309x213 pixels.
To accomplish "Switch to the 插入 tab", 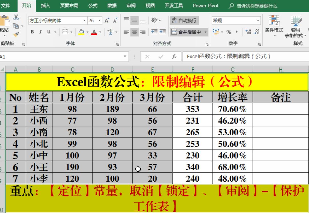I will 45,5.
